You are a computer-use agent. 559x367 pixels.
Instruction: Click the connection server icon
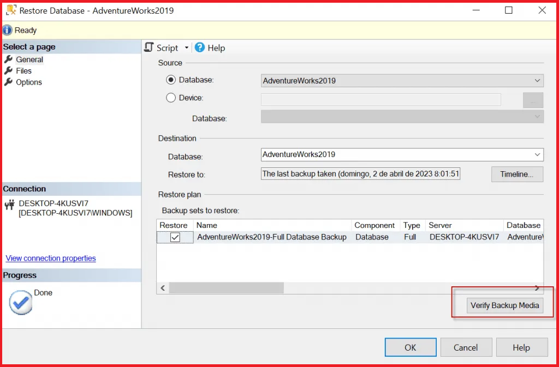pos(10,204)
